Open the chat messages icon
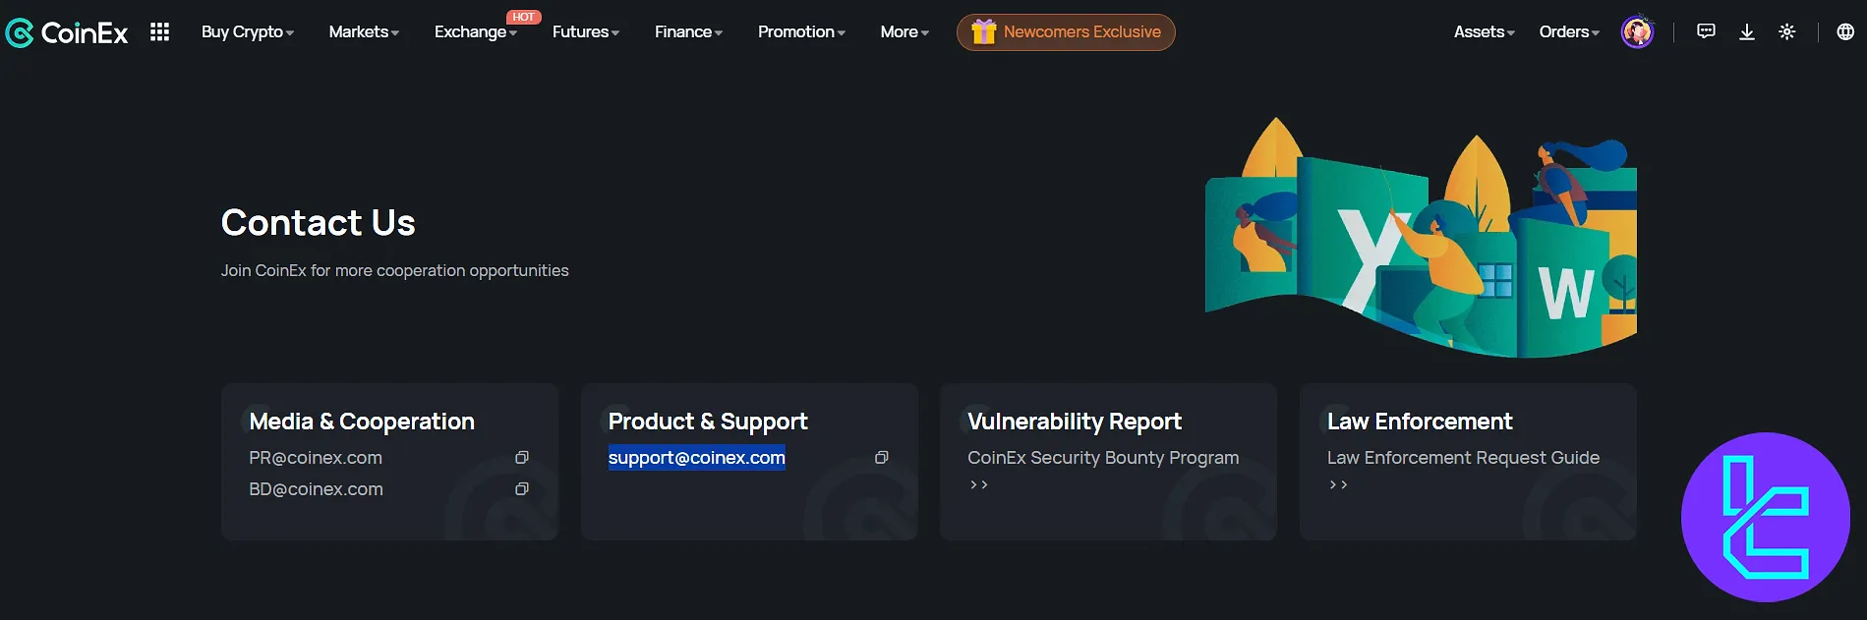The width and height of the screenshot is (1867, 620). pos(1706,31)
